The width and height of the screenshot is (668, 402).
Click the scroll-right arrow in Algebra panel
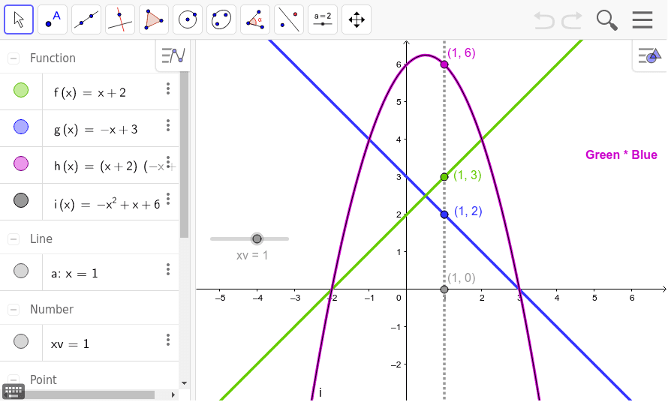pyautogui.click(x=173, y=394)
